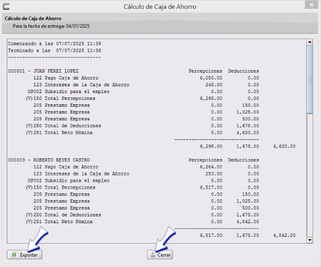Click the 245.00 Intereses value
The image size is (321, 267).
tap(214, 85)
